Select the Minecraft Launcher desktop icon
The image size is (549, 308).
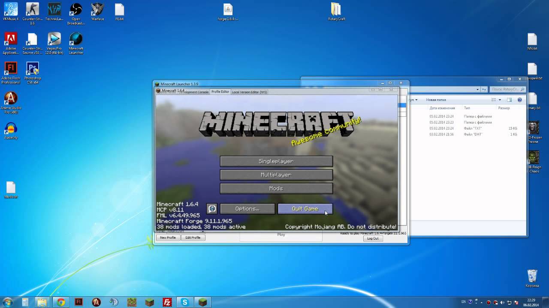coord(76,44)
